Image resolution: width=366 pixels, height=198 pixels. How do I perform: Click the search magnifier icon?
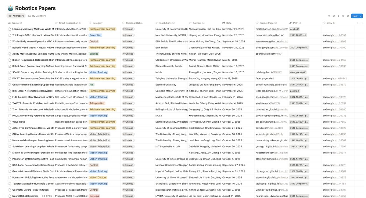coord(343,16)
